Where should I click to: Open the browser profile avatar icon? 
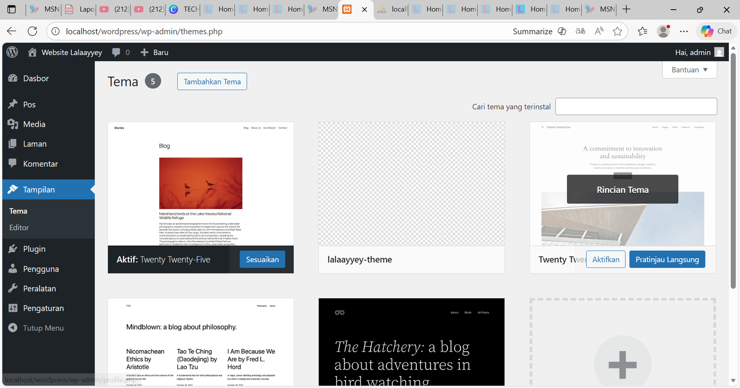pos(663,31)
